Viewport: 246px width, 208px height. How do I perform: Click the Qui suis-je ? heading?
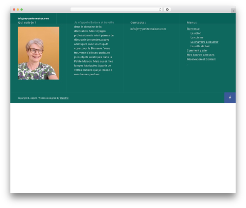tap(27, 23)
